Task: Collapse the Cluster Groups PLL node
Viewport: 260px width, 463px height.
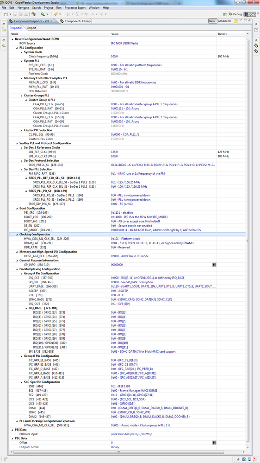Action: tap(22, 95)
